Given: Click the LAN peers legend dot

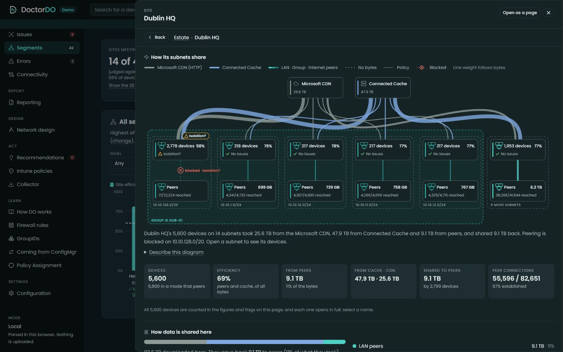Looking at the screenshot, I should coord(354,346).
